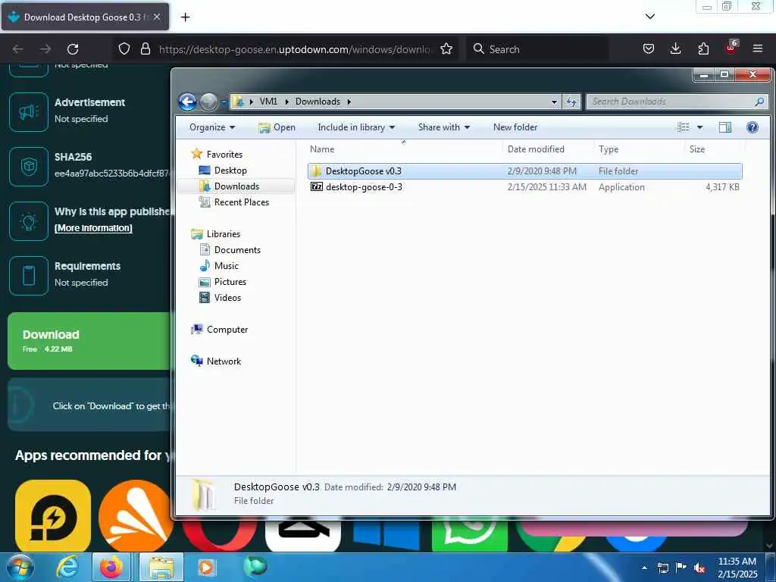The image size is (776, 582).
Task: Open the Windows Start button
Action: click(x=20, y=567)
